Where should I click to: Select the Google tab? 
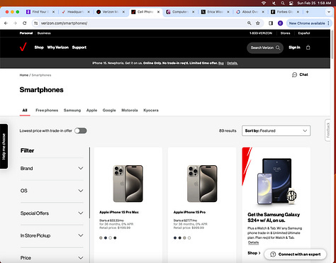109,111
